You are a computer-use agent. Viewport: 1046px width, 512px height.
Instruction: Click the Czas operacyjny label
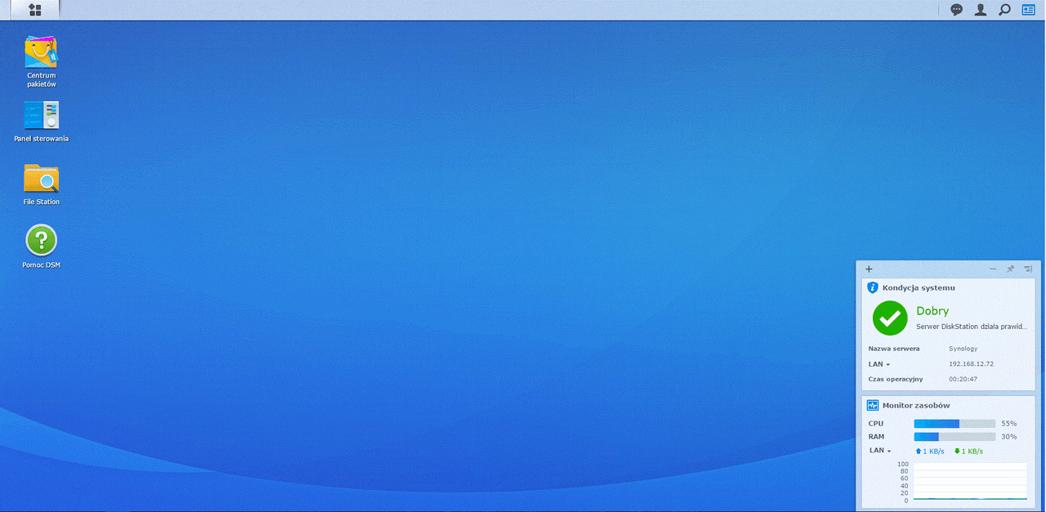pos(896,379)
